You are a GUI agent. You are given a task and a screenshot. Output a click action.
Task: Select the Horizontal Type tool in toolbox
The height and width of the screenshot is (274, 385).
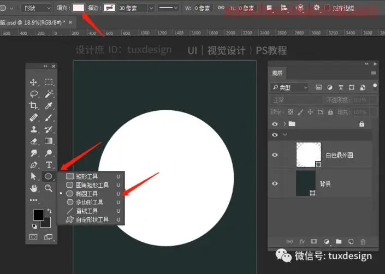tap(49, 165)
